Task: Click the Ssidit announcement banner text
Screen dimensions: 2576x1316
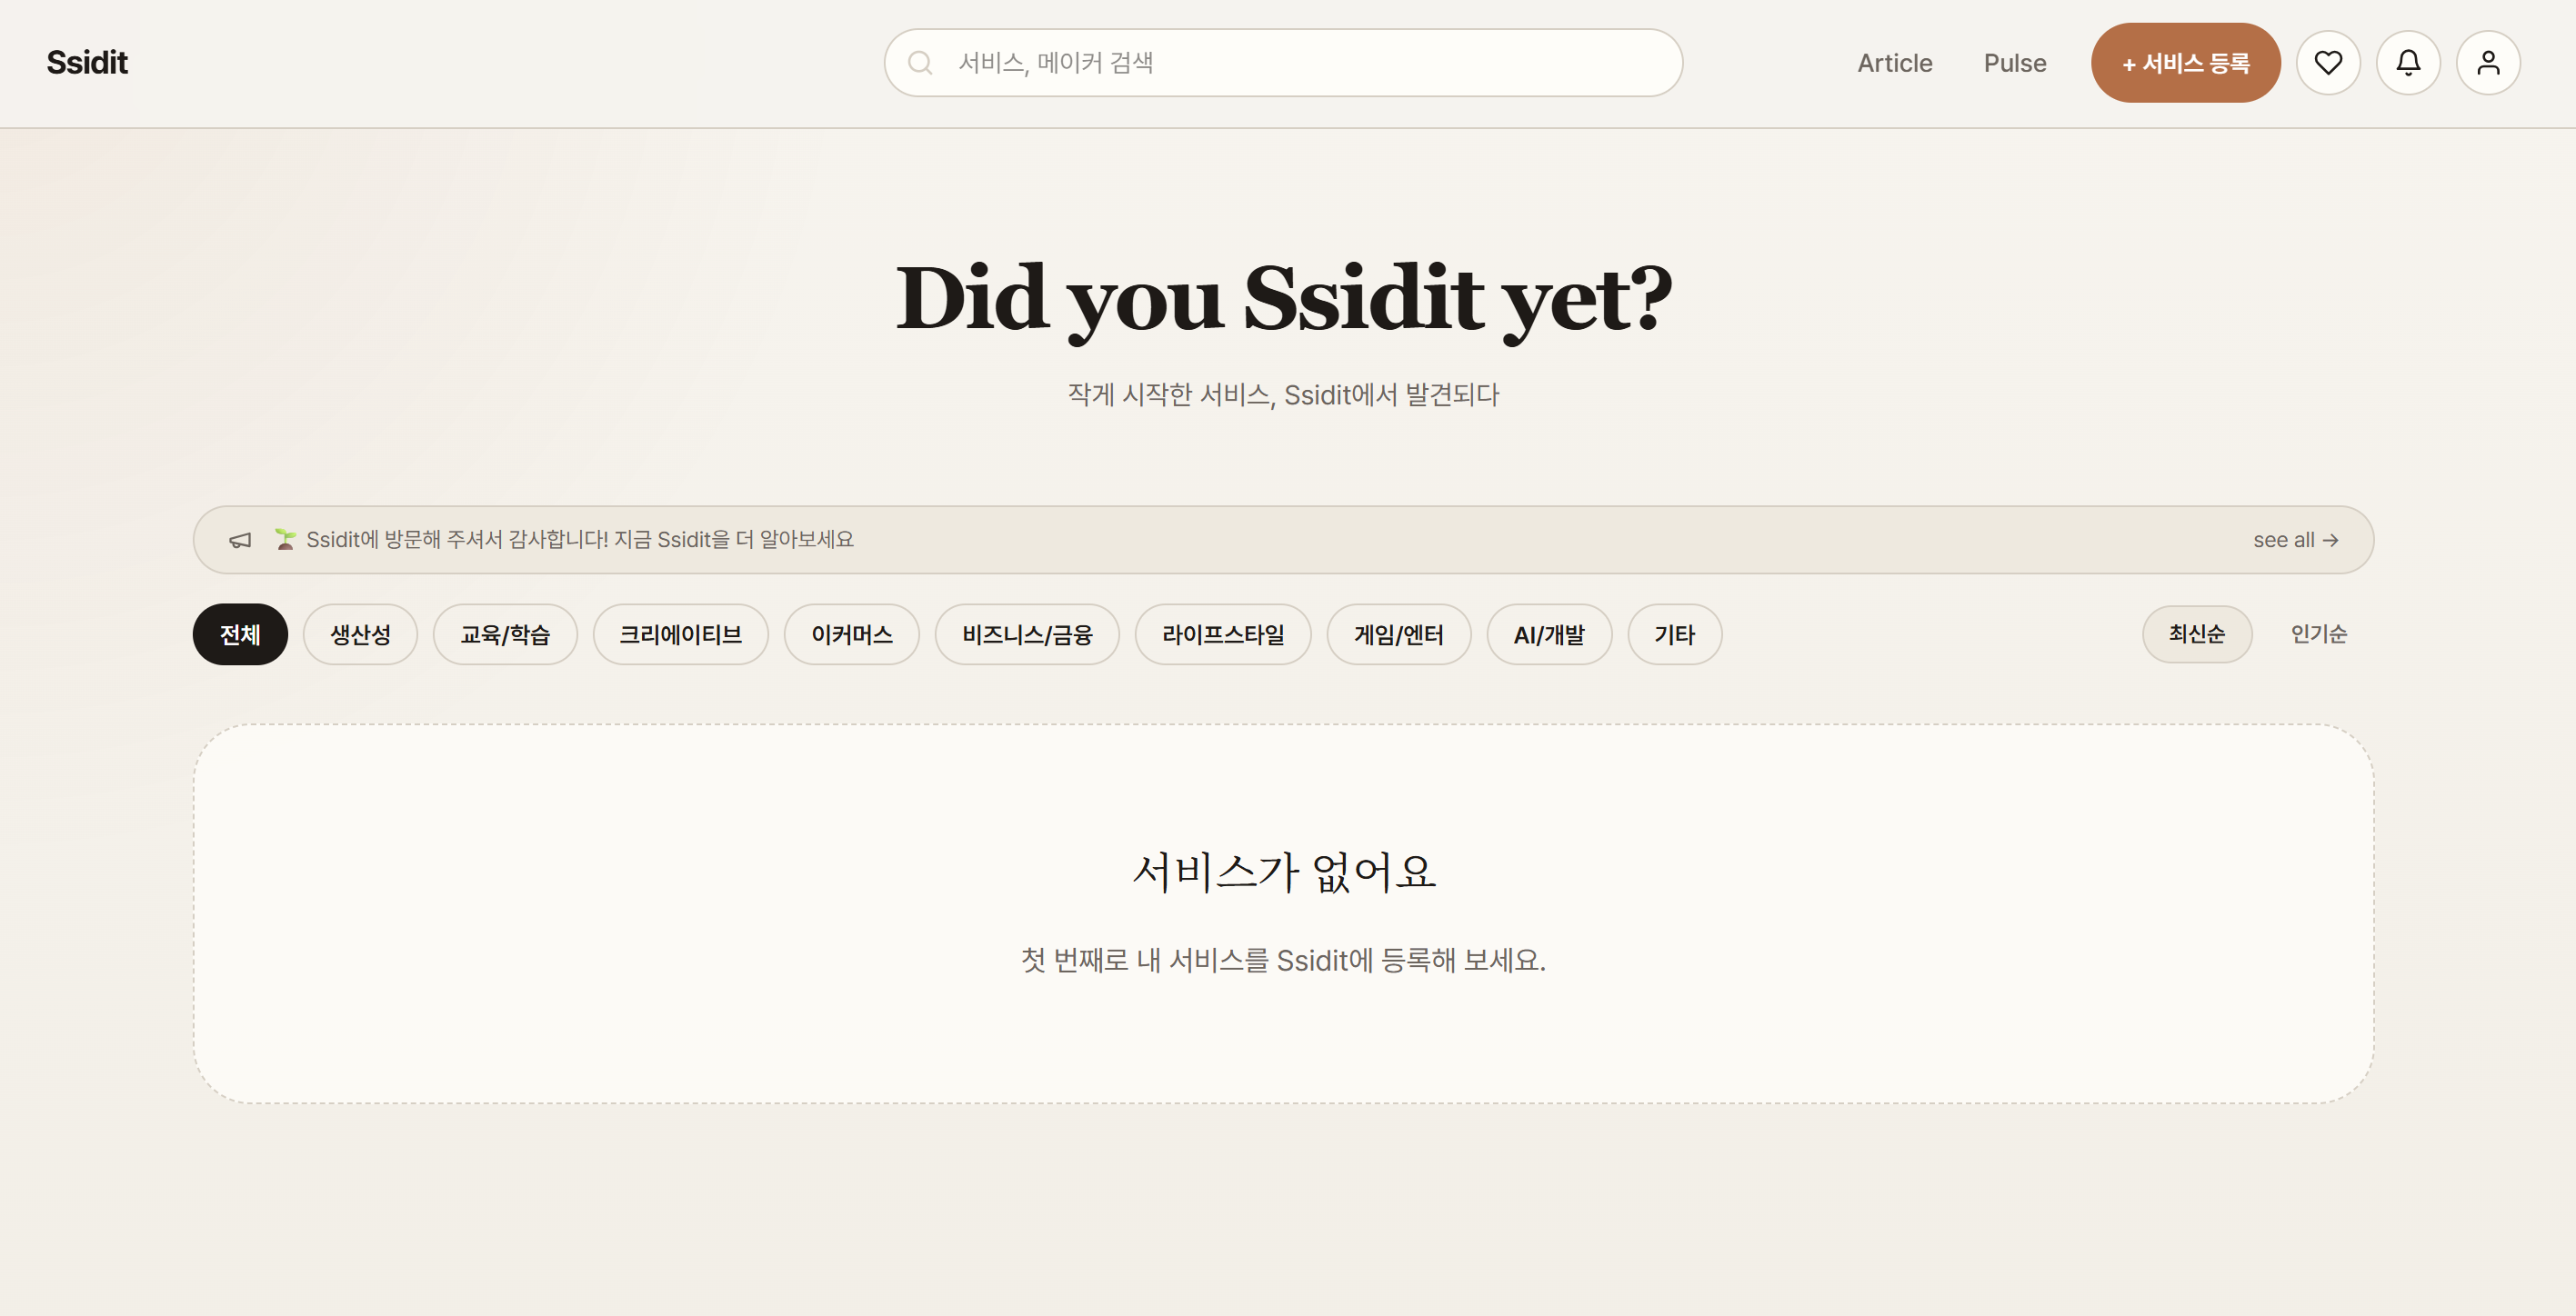Action: tap(579, 540)
